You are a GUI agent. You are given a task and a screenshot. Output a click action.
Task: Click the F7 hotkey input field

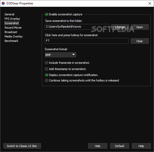coord(86,41)
